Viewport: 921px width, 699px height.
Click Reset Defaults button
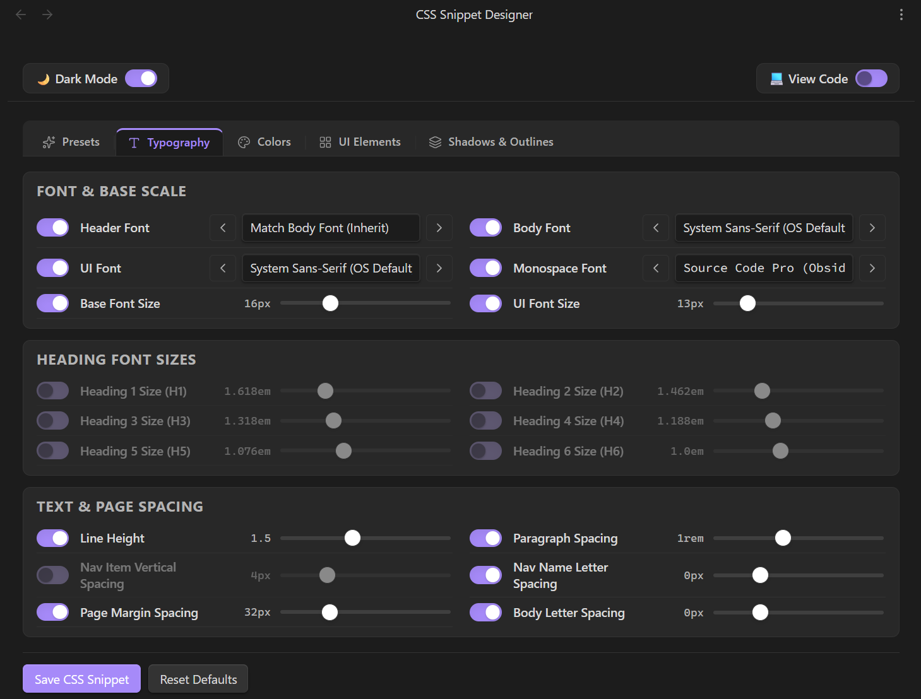pyautogui.click(x=198, y=679)
